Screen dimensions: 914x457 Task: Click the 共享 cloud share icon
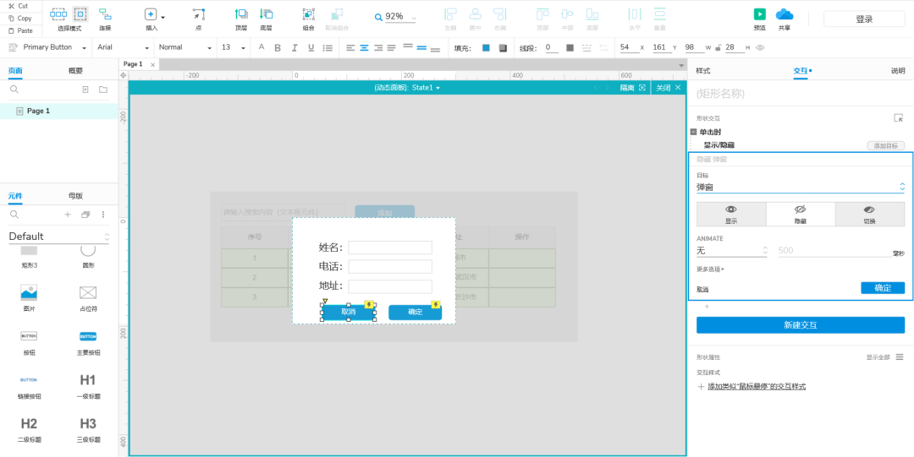click(785, 14)
